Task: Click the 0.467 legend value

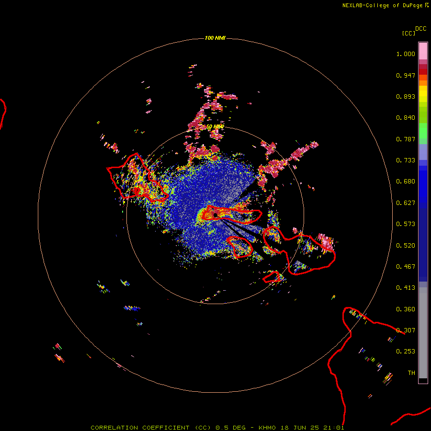Action: point(406,267)
